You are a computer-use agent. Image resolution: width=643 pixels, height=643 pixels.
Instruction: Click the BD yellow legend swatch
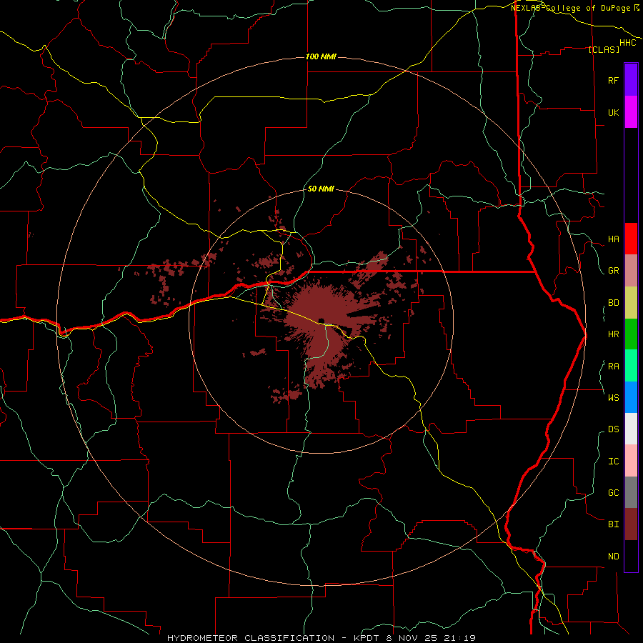631,303
